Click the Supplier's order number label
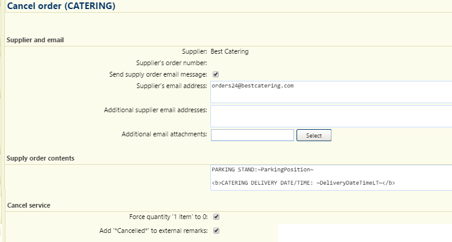The width and height of the screenshot is (452, 242). tap(172, 63)
